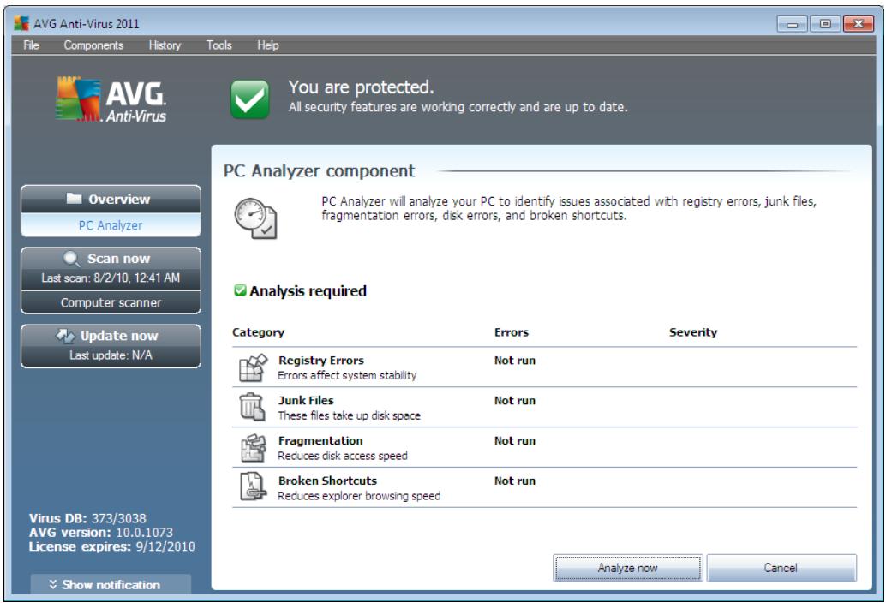The image size is (886, 603).
Task: Click the PC Analyzer component heading
Action: pyautogui.click(x=320, y=170)
